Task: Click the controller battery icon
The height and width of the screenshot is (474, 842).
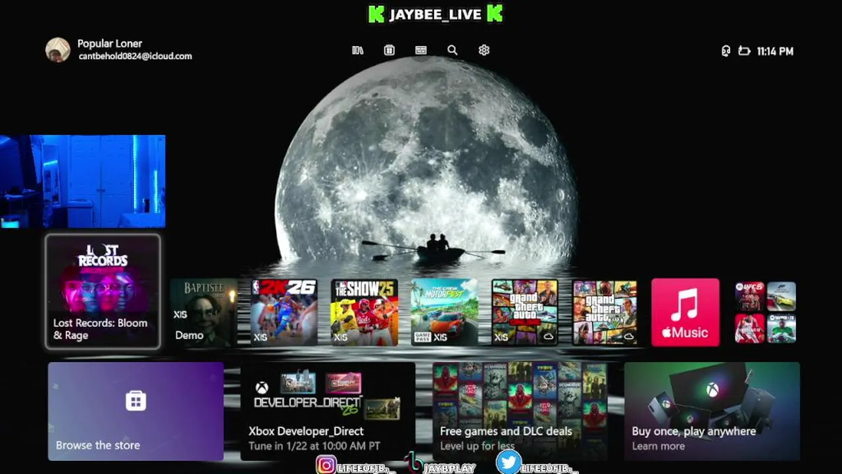Action: [x=744, y=51]
